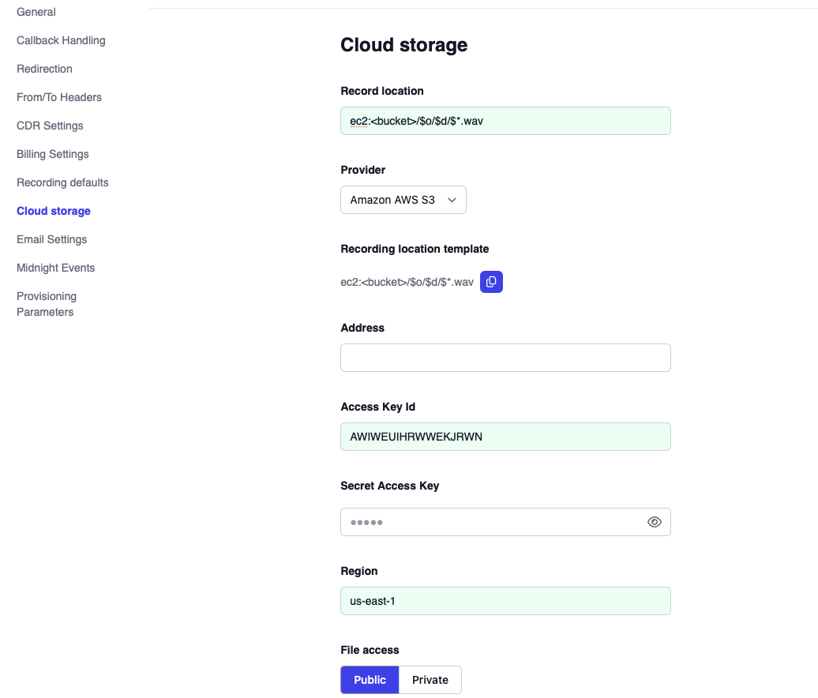818x698 pixels.
Task: Select the Region input showing us-east-1
Action: pos(505,601)
